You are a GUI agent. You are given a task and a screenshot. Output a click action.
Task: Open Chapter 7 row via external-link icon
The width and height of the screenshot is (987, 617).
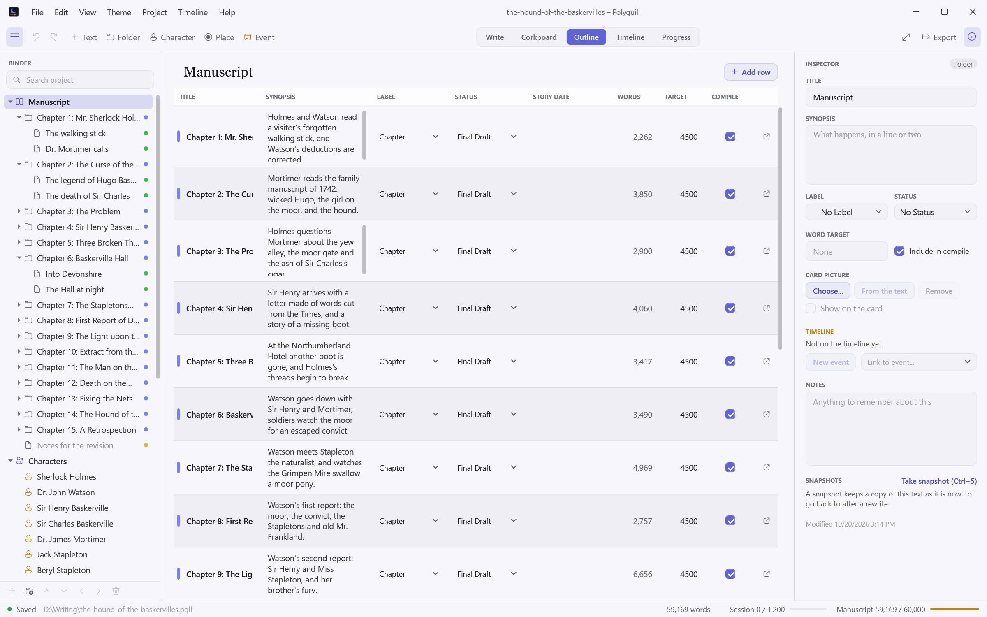point(767,467)
